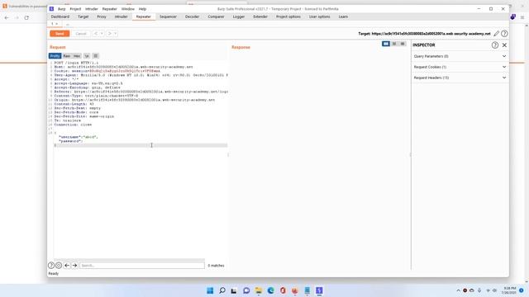The height and width of the screenshot is (297, 529).
Task: Switch to the Proxy tab
Action: tap(102, 16)
